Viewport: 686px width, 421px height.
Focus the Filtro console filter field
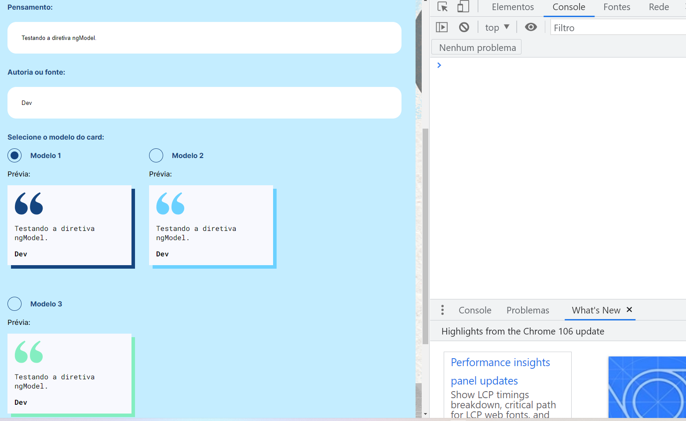[618, 28]
